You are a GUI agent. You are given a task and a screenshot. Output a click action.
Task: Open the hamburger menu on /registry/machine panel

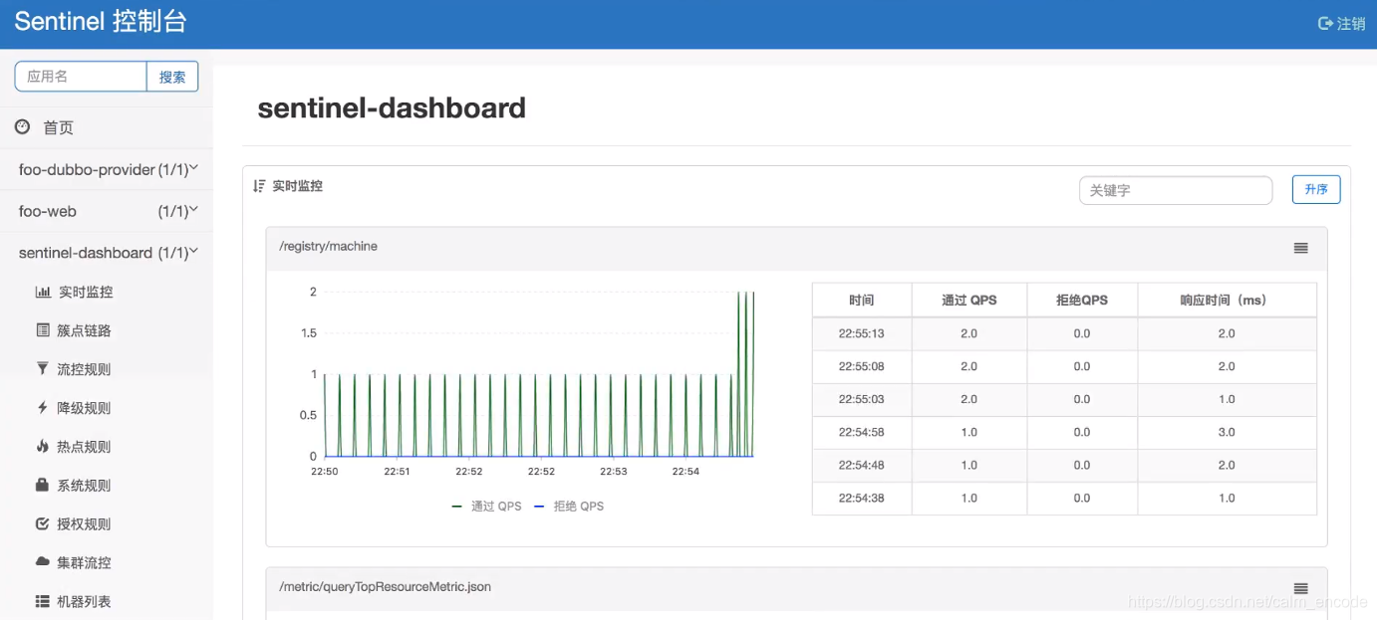1300,248
